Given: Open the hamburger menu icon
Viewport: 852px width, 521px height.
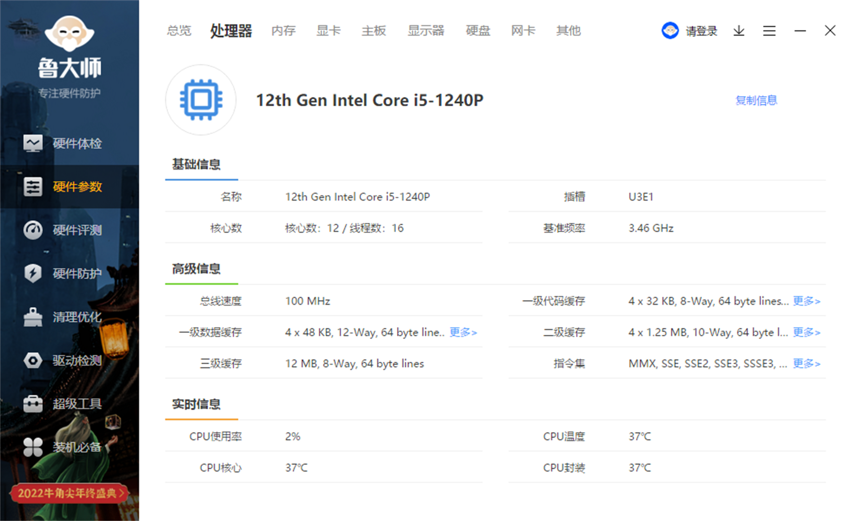Looking at the screenshot, I should (x=769, y=31).
